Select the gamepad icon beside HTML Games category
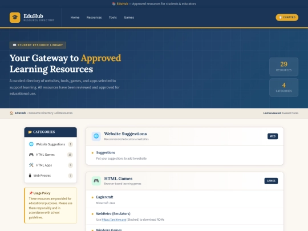The height and width of the screenshot is (231, 308). 31,155
